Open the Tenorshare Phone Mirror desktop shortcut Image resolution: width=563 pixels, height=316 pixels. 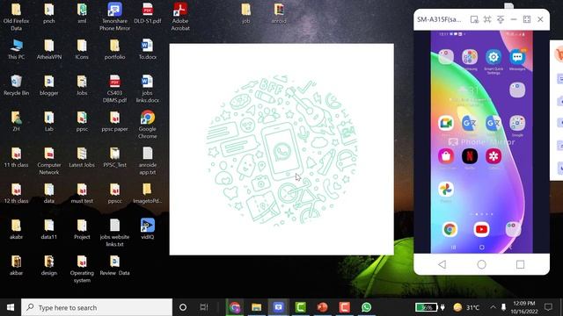(x=115, y=16)
